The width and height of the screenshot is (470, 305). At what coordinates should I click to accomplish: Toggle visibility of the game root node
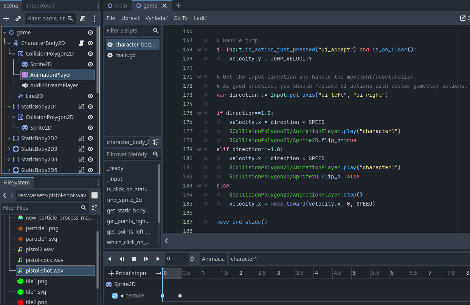click(x=90, y=33)
